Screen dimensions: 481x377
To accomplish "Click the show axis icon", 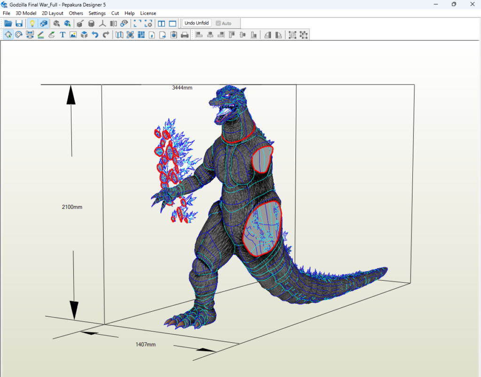I will pos(102,23).
